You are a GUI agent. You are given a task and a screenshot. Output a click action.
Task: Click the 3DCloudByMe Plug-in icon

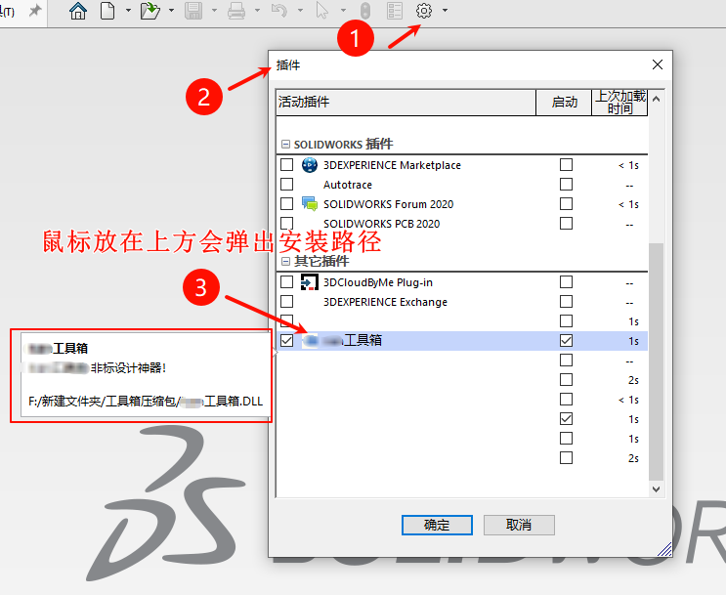tap(310, 282)
